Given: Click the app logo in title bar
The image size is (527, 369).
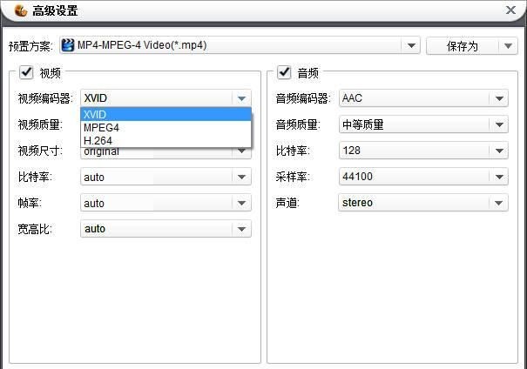Looking at the screenshot, I should pyautogui.click(x=21, y=10).
